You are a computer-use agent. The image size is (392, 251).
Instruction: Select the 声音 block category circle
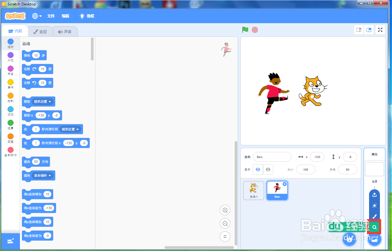tap(11, 69)
